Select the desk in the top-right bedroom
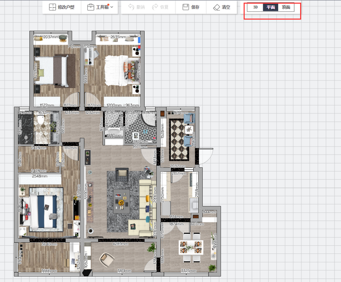The height and width of the screenshot is (282, 341). (x=89, y=56)
